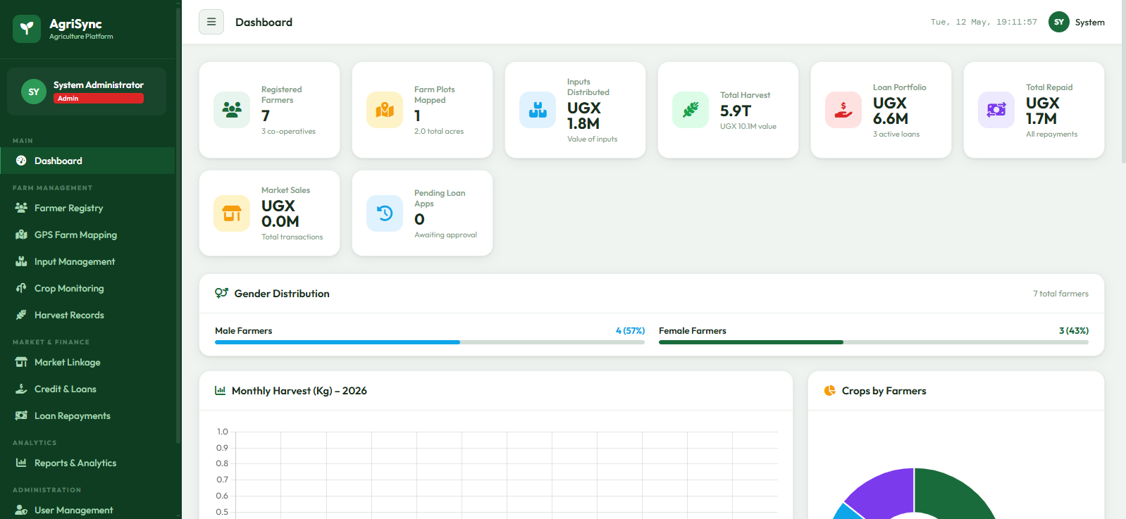This screenshot has height=519, width=1126.
Task: Click the Credit & Loans hand-coin icon
Action: coord(21,389)
